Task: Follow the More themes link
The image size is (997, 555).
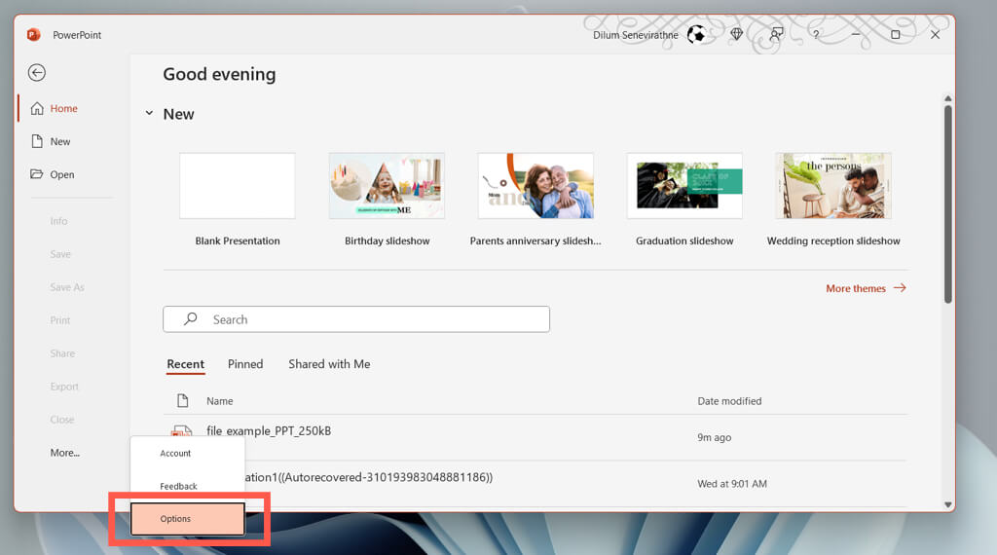Action: (866, 288)
